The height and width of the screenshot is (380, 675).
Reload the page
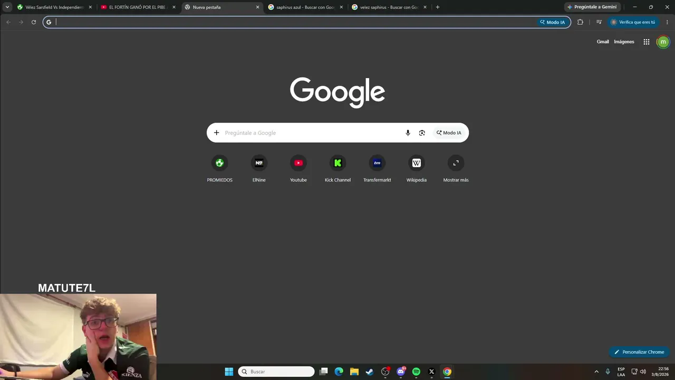point(34,22)
